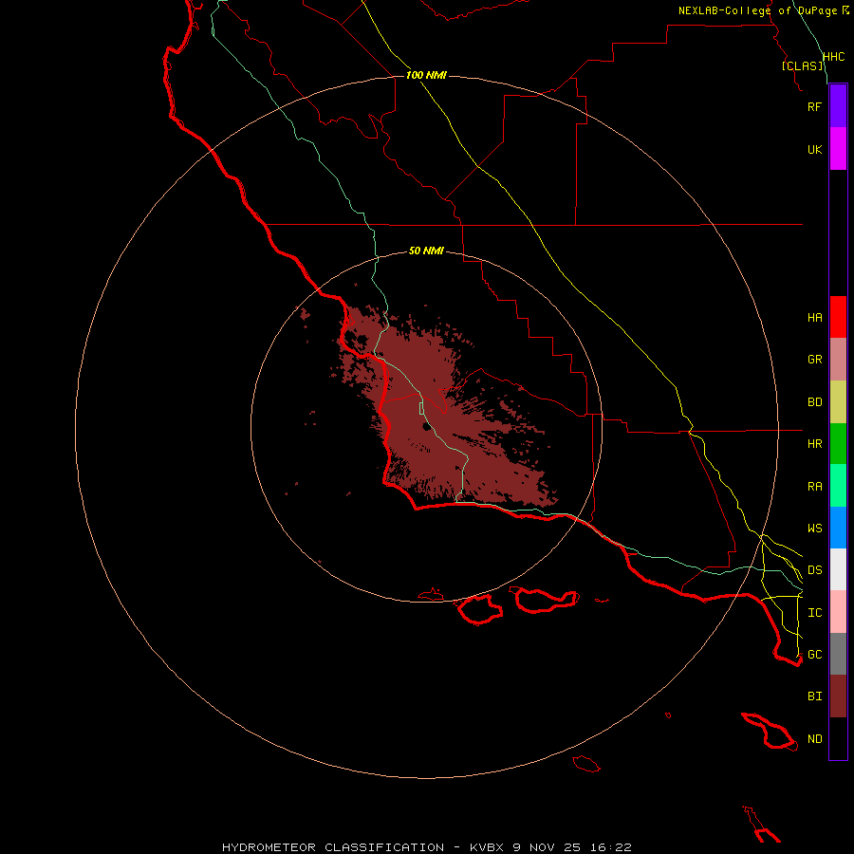Click the 100 NMI range ring label

point(426,75)
